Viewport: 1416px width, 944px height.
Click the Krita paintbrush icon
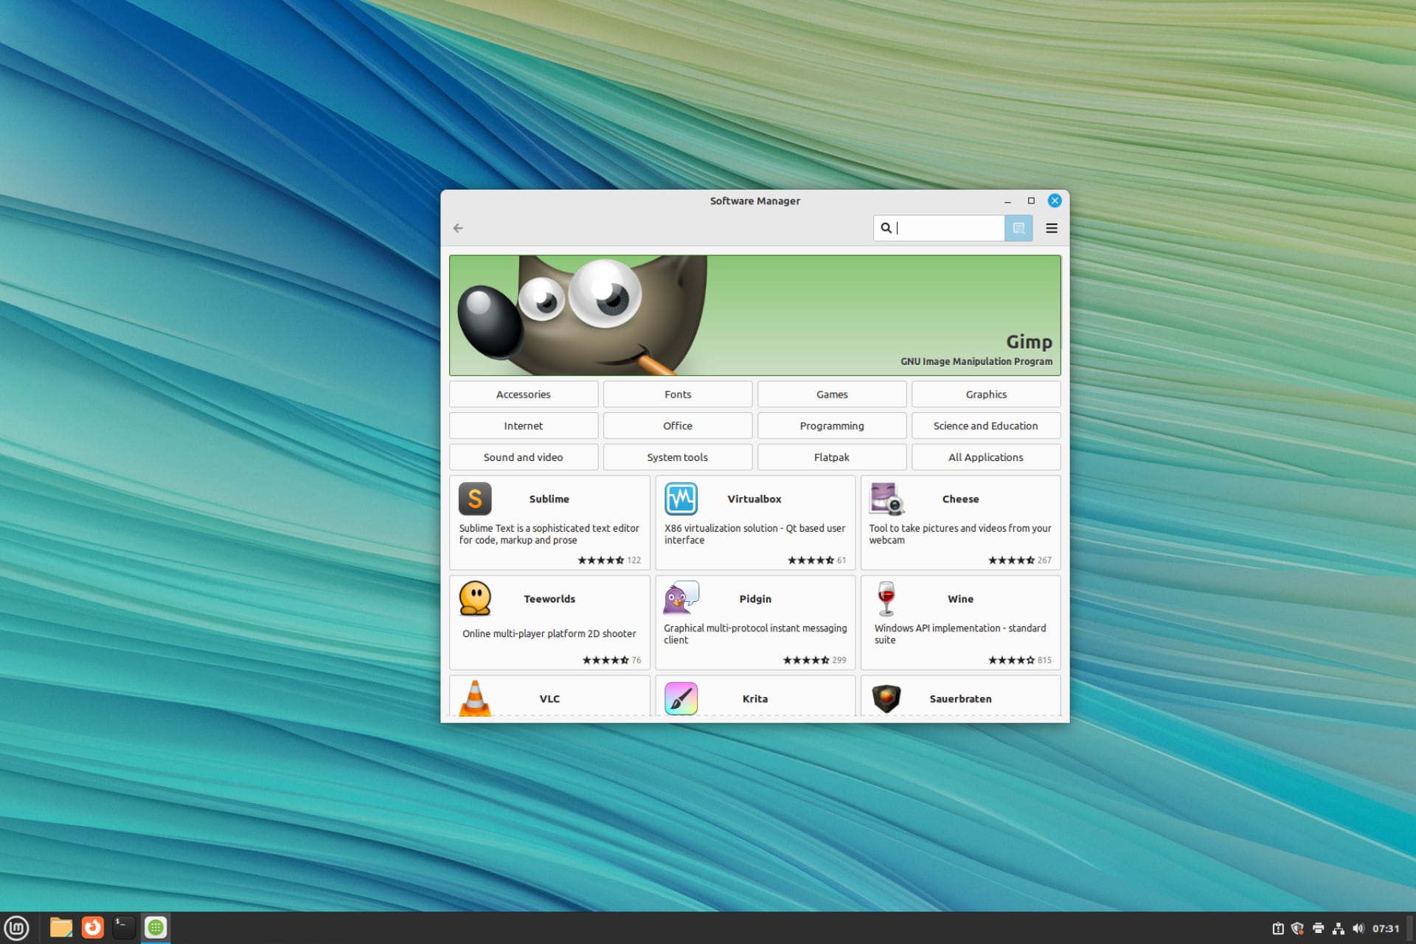tap(681, 698)
